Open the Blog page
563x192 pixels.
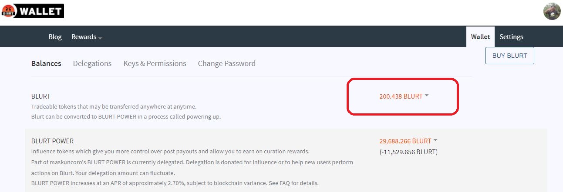55,37
